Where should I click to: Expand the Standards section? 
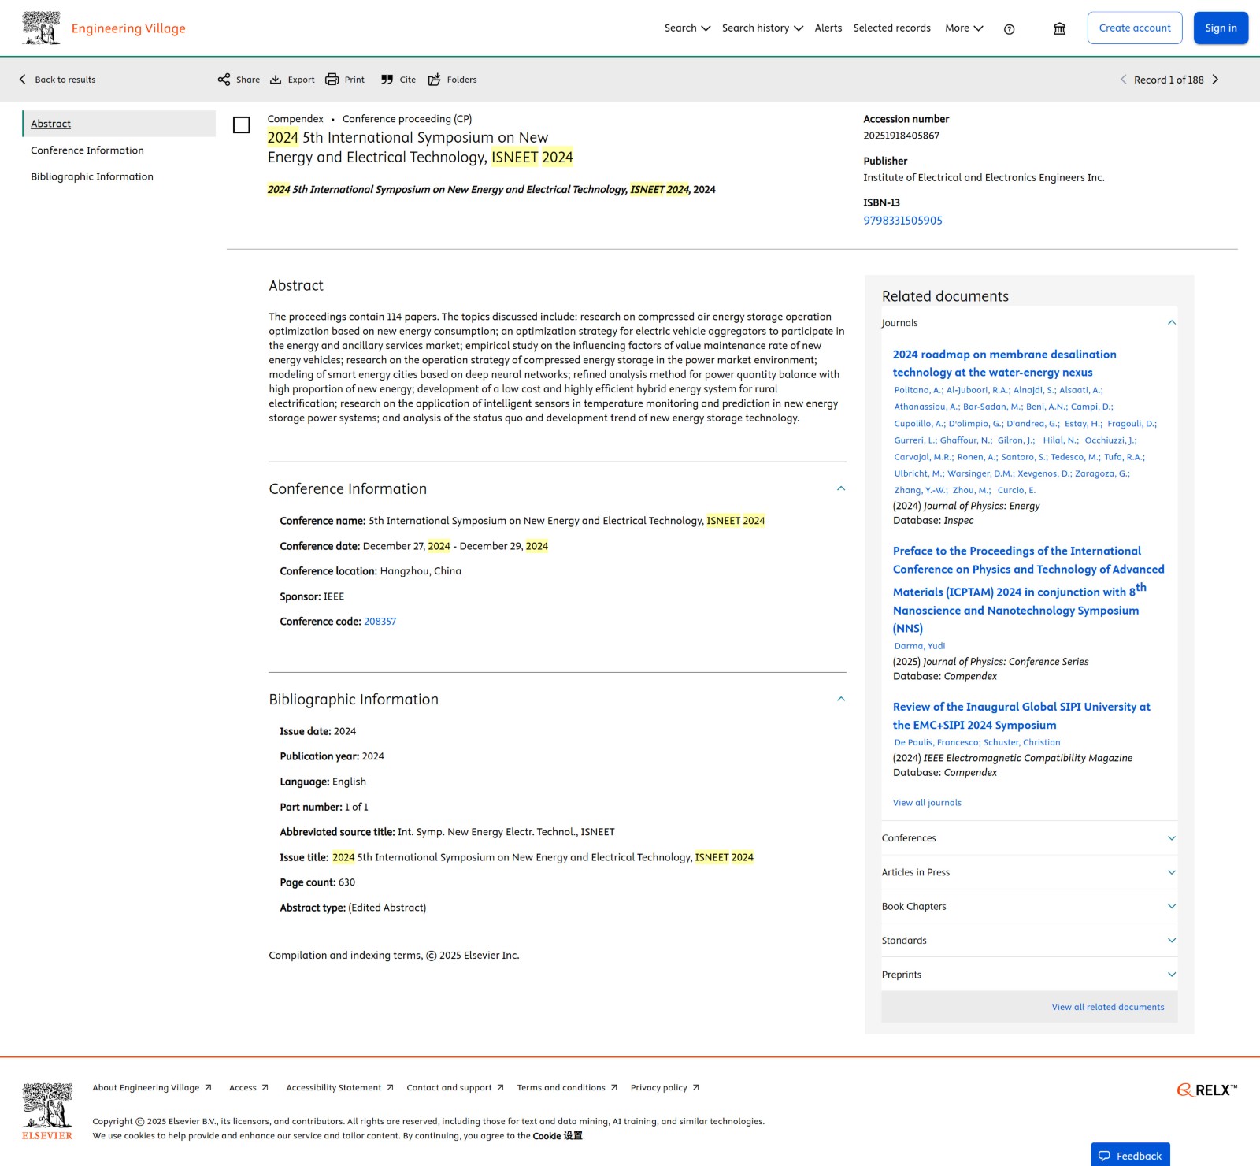(1171, 941)
